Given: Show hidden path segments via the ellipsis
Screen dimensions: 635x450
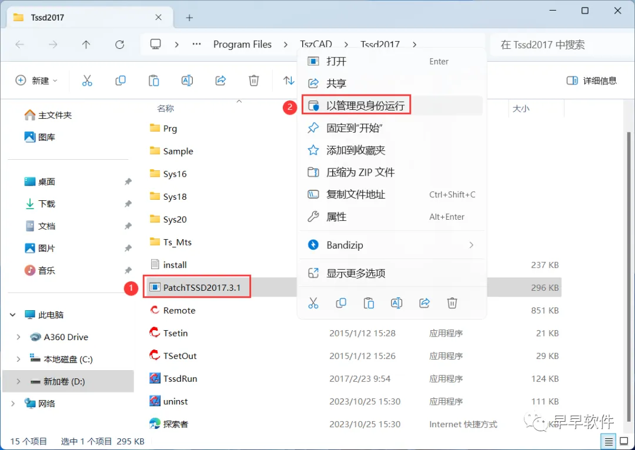Looking at the screenshot, I should (196, 44).
